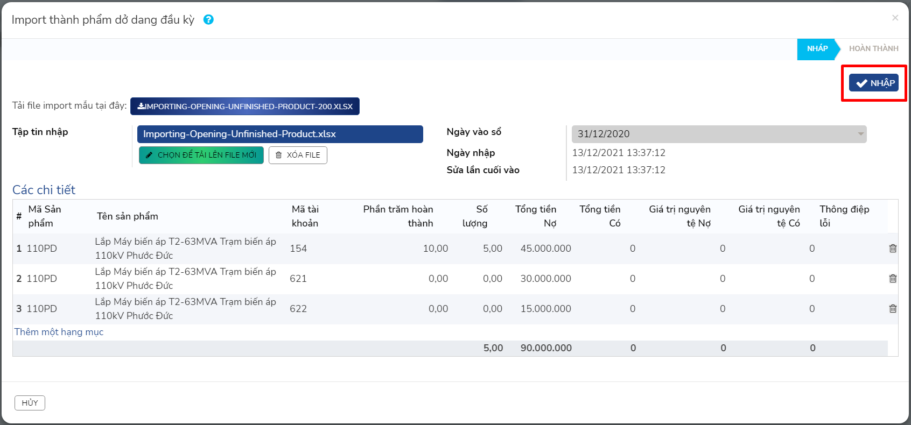Delete row 2 with account 621
Viewport: 911px width, 425px height.
point(893,279)
